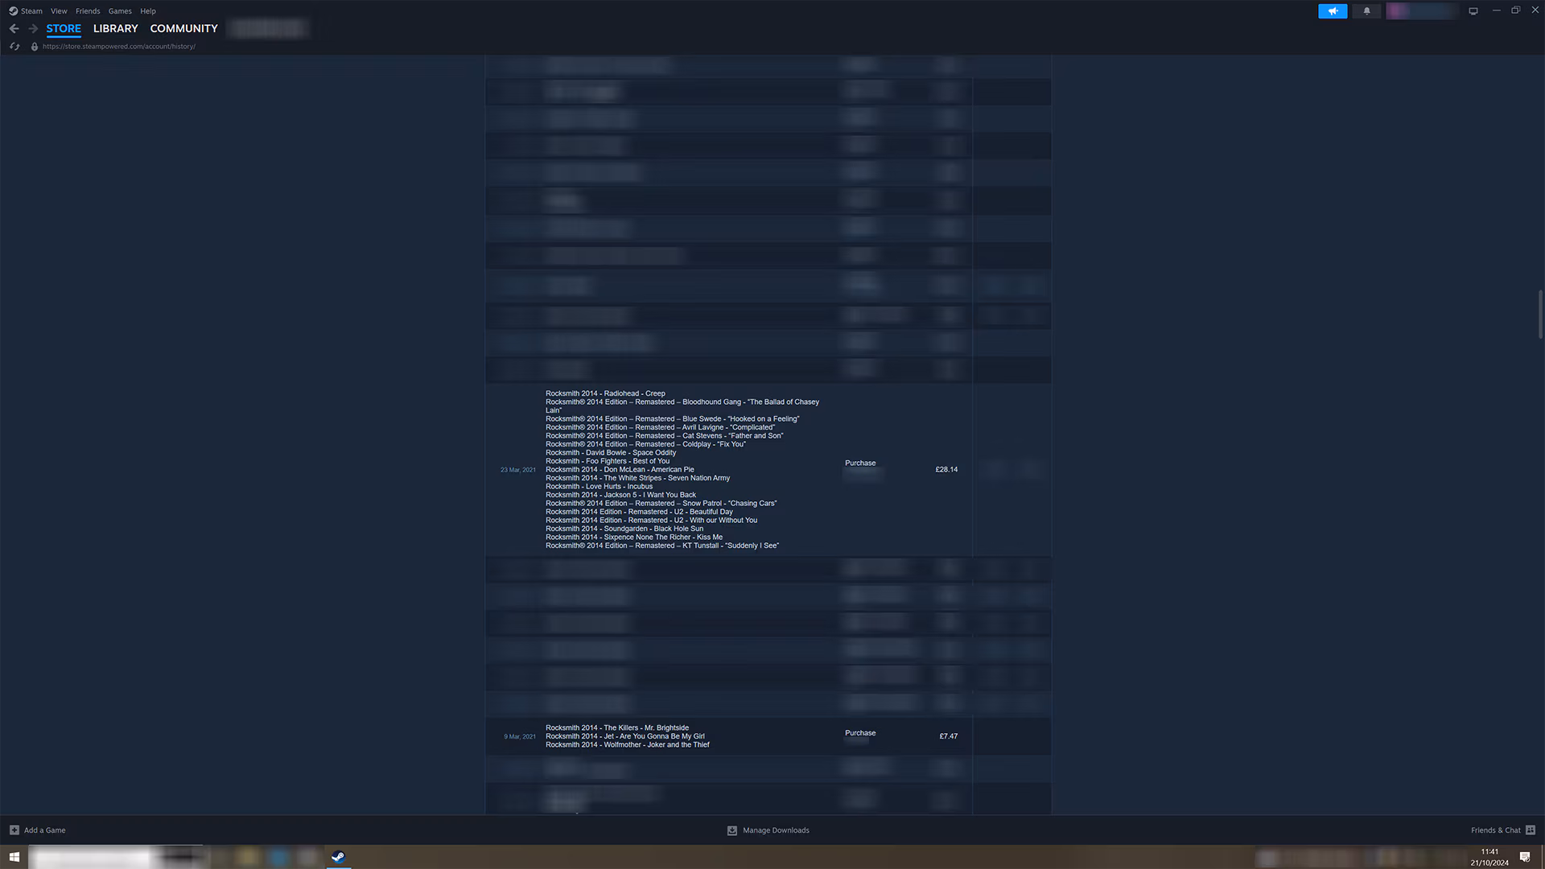Screen dimensions: 1545x869
Task: Open the Games menu
Action: 119,10
